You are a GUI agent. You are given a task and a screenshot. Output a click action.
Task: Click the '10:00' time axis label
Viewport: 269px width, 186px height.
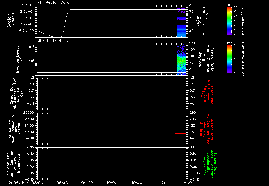[112, 183]
